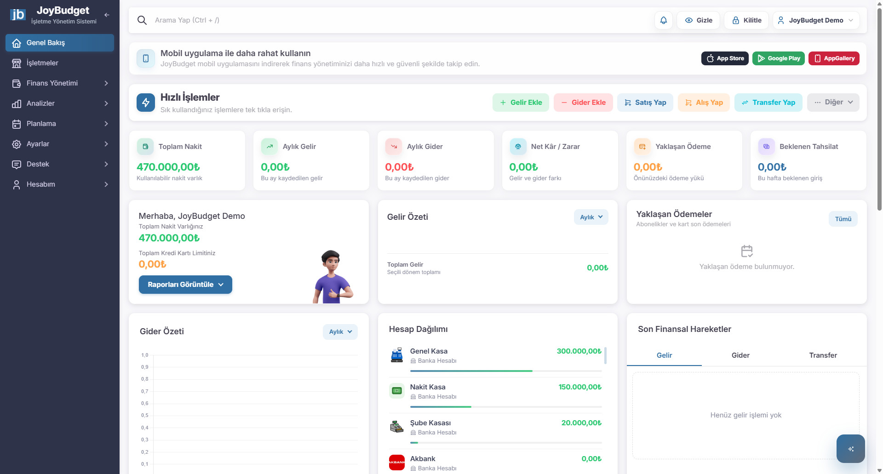Viewport: 883px width, 474px height.
Task: Open the Diğer quick actions dropdown
Action: click(833, 103)
